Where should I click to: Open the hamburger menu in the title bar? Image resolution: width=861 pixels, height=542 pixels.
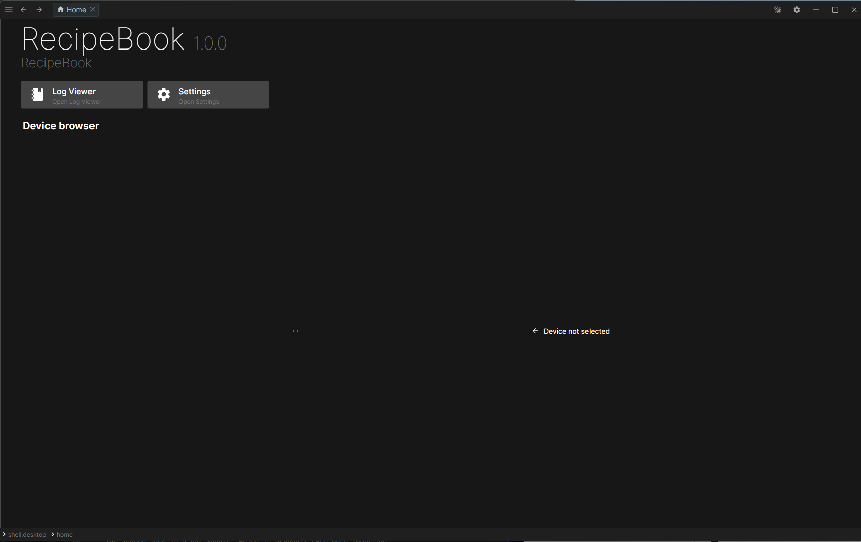click(x=9, y=10)
